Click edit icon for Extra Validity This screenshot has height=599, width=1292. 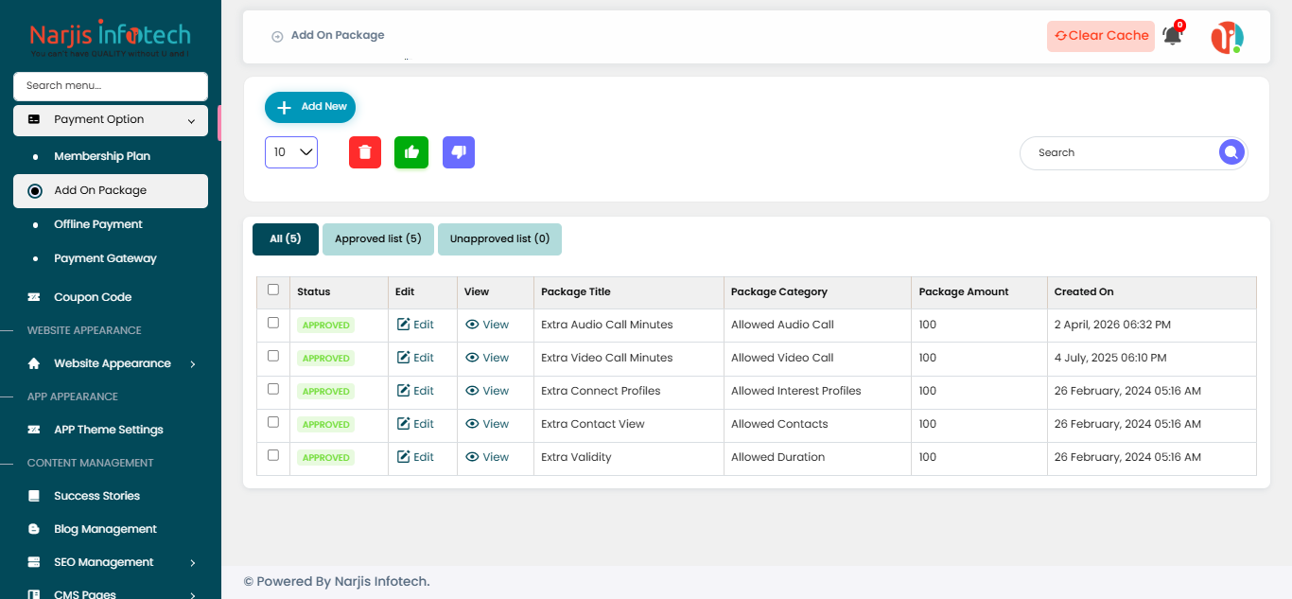pyautogui.click(x=403, y=457)
